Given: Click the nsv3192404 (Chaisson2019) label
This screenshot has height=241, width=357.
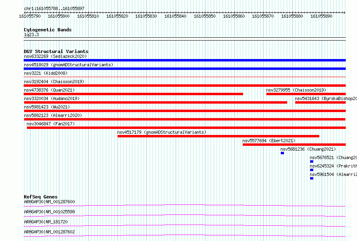Looking at the screenshot, I should (54, 82).
